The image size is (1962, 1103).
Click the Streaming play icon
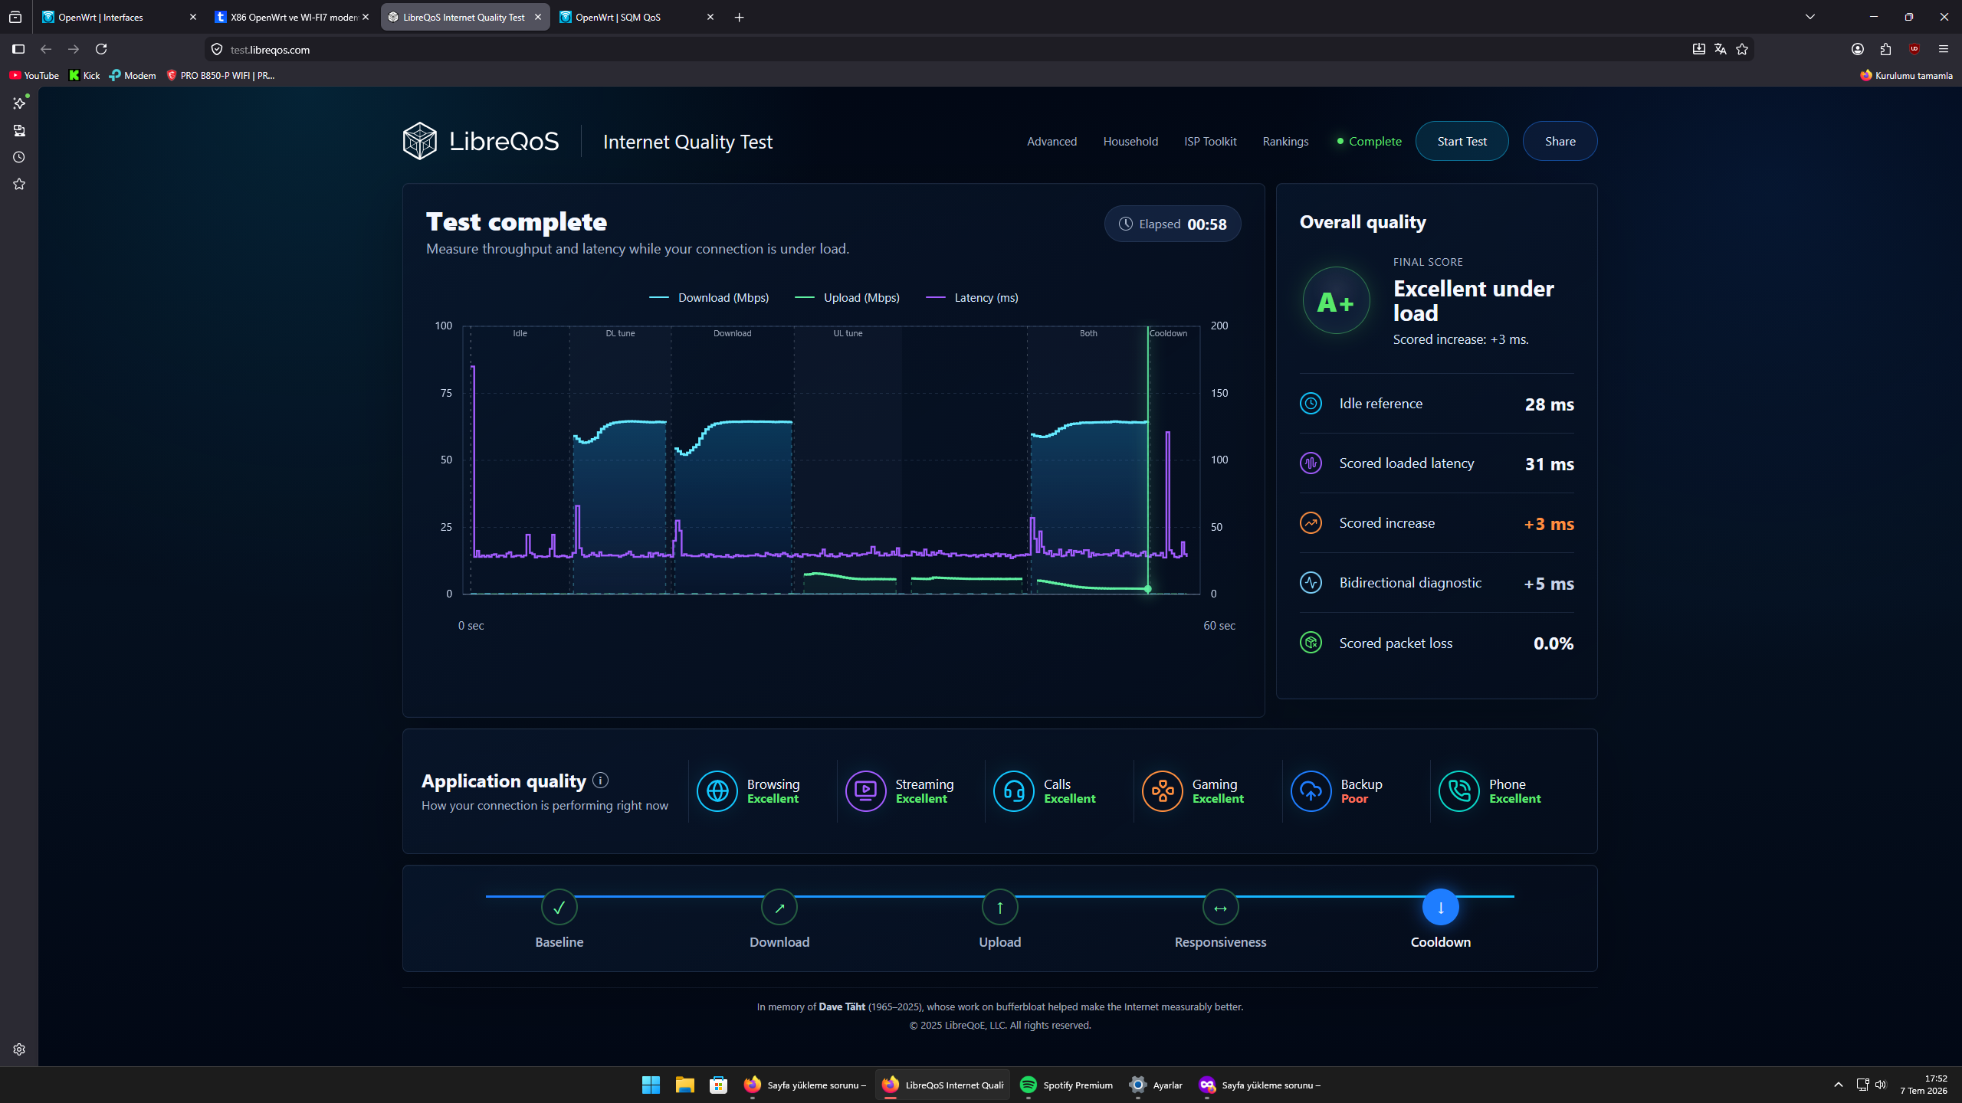tap(865, 791)
